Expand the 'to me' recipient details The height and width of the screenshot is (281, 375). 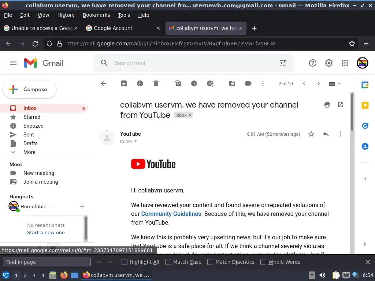(135, 142)
